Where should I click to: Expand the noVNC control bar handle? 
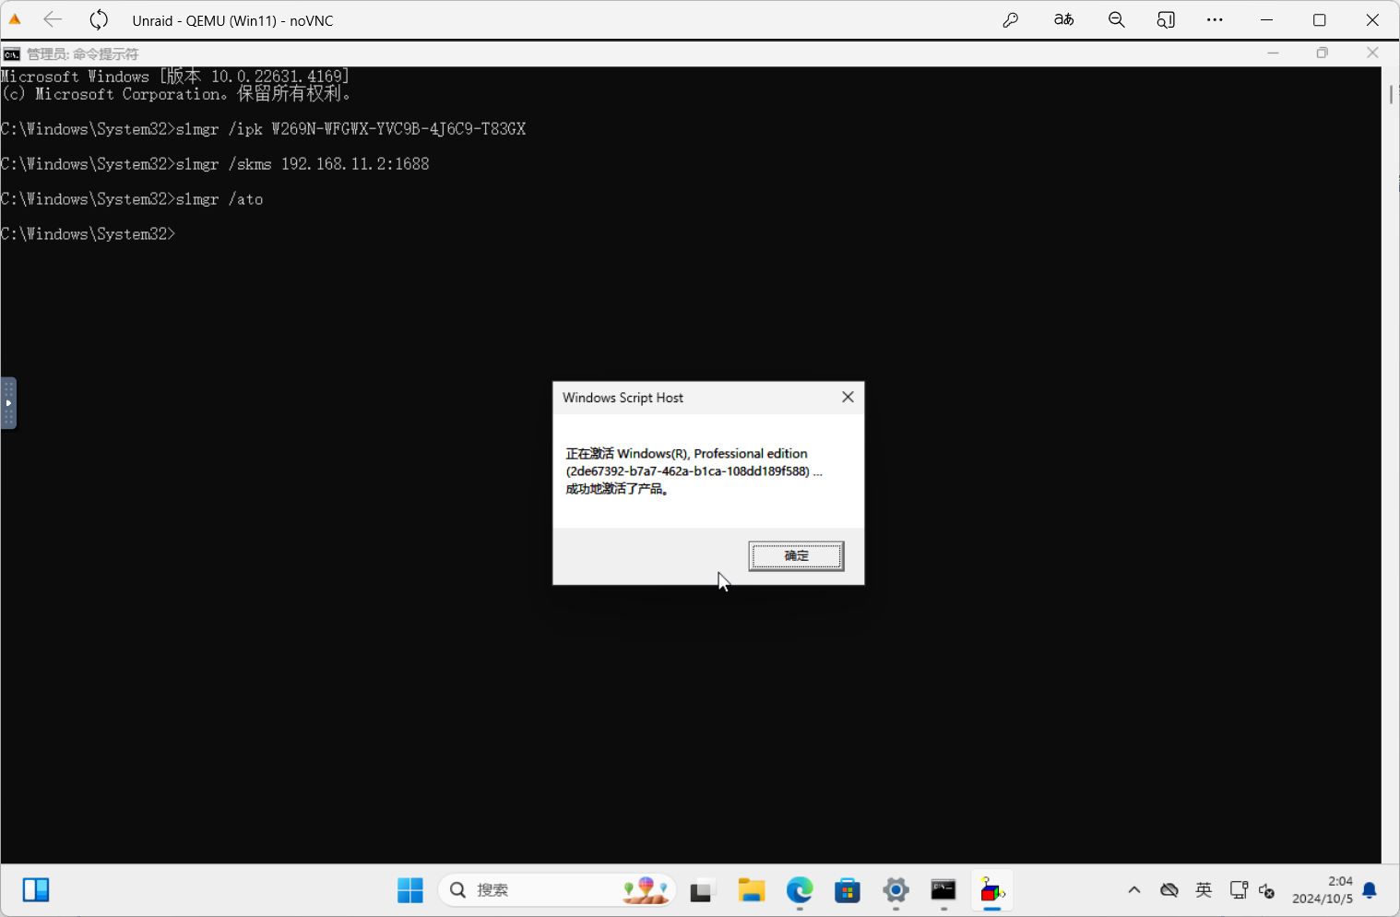click(x=8, y=403)
